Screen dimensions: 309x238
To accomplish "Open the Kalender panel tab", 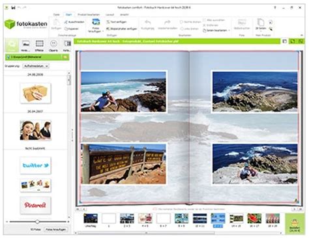I will coord(67,46).
